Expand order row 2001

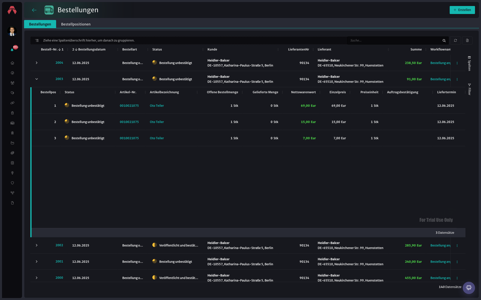(37, 261)
